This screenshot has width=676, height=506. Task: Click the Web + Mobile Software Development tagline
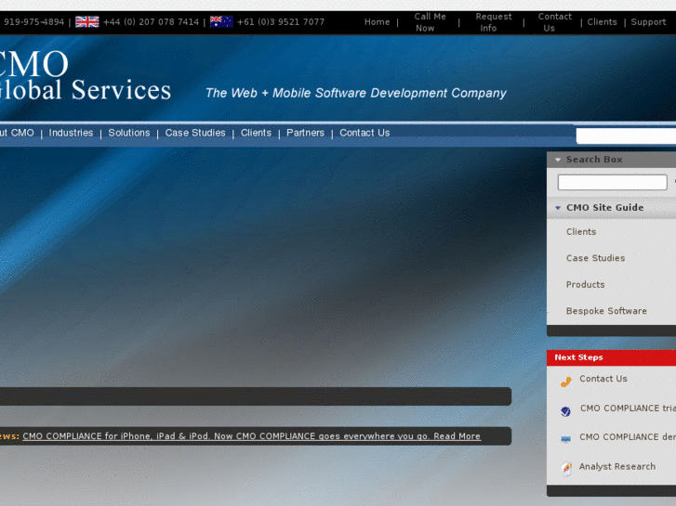point(356,93)
